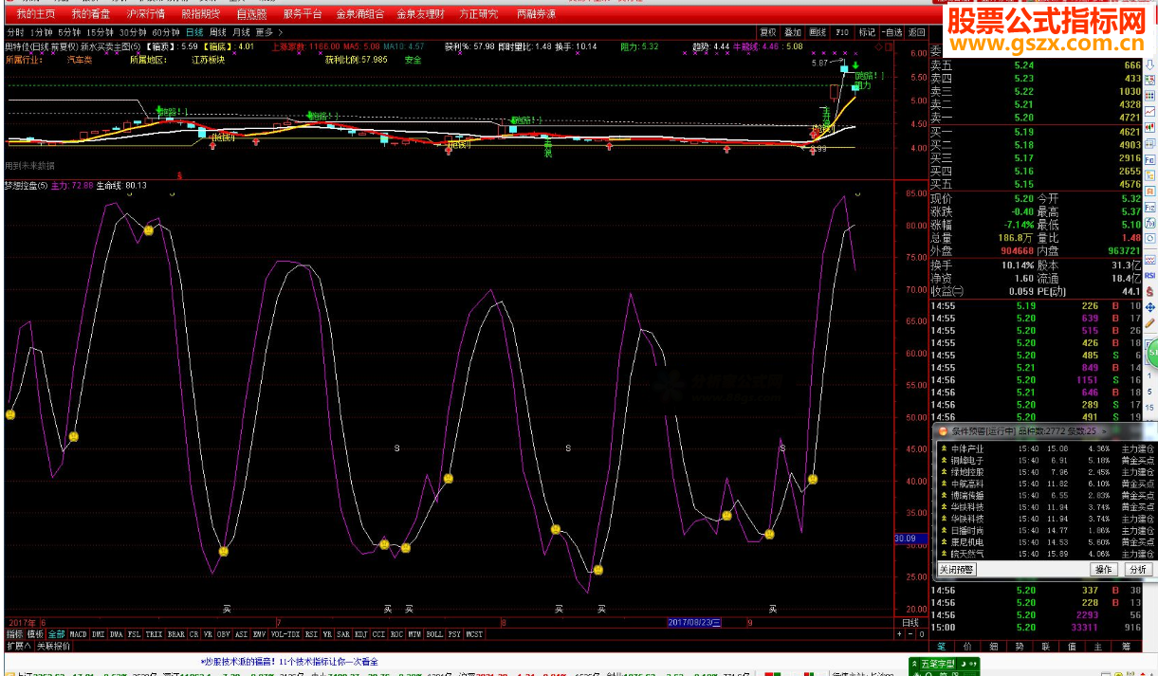Click the 关闭预警 button
Screen dimensions: 1158x676
click(957, 570)
